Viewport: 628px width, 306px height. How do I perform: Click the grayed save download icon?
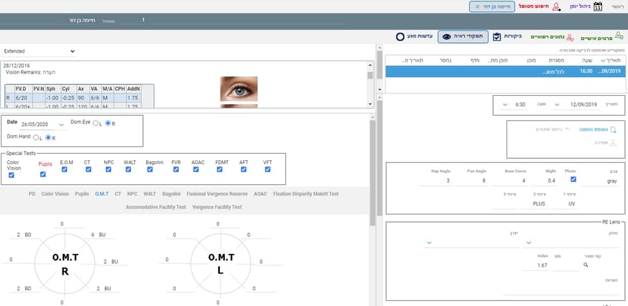[612, 143]
